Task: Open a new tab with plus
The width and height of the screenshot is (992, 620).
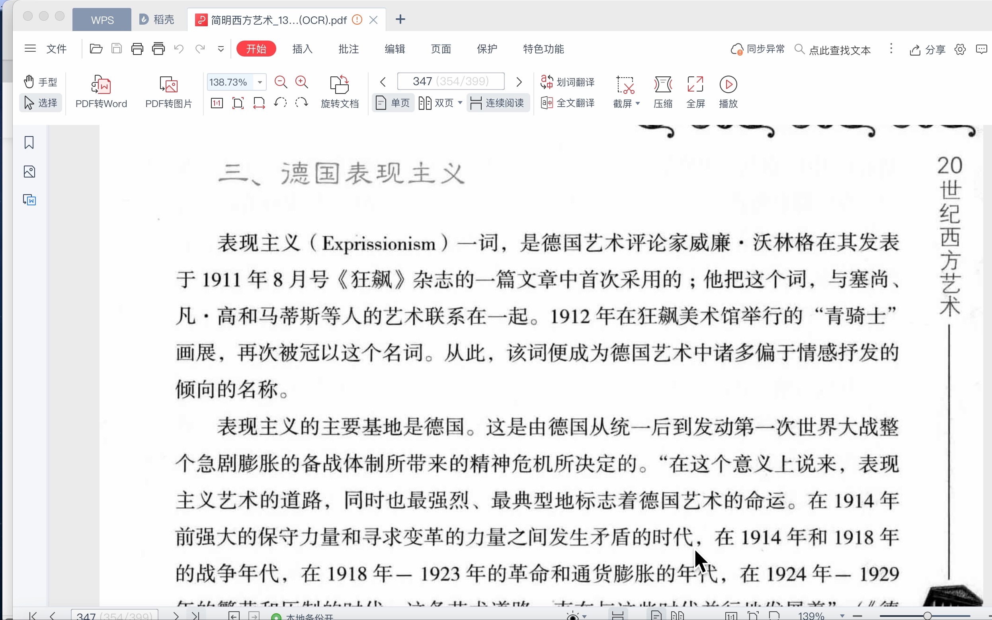Action: (x=400, y=19)
